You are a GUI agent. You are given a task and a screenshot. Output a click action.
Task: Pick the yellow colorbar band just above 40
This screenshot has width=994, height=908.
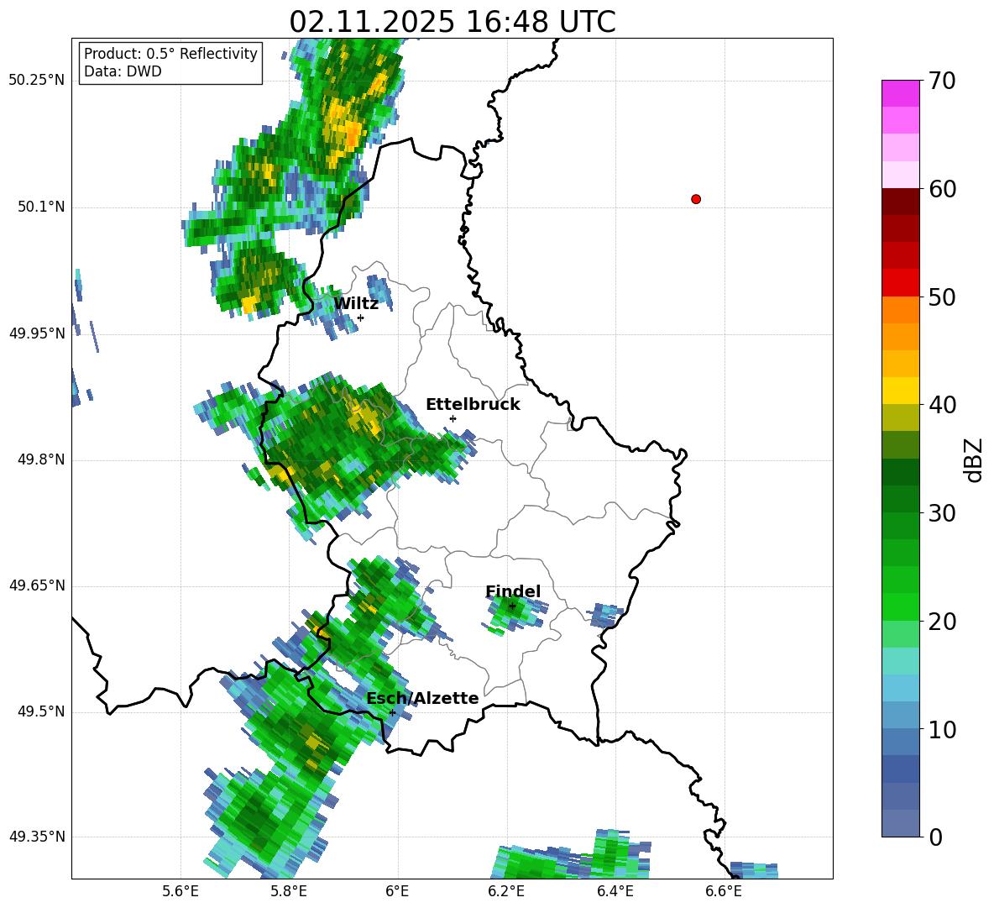click(x=901, y=391)
